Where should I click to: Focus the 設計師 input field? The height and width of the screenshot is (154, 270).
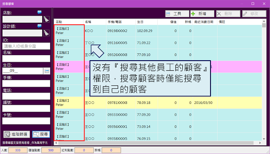click(22, 33)
